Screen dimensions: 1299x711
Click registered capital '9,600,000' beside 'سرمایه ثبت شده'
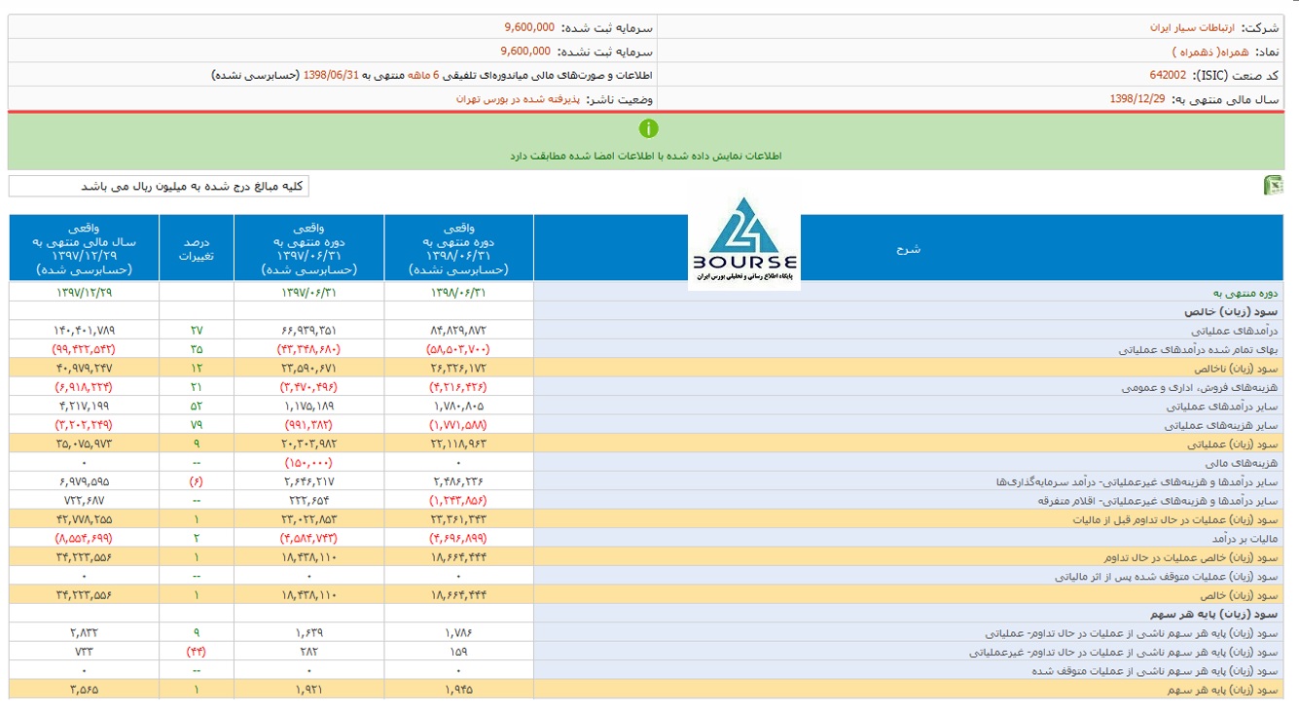pos(529,28)
